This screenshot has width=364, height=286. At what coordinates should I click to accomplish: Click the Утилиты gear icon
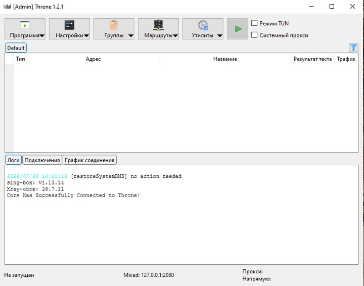203,25
